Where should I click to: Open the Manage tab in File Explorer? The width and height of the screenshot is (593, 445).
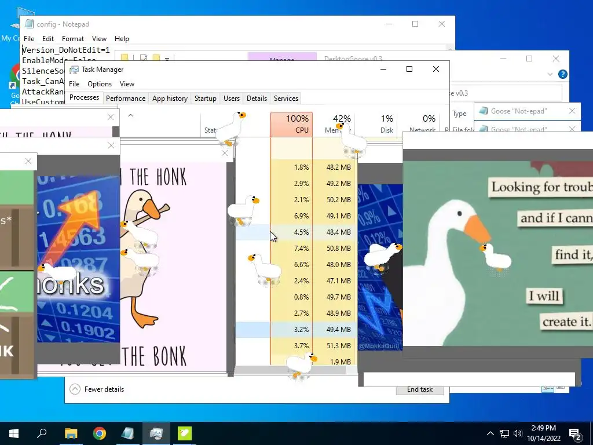pyautogui.click(x=282, y=57)
